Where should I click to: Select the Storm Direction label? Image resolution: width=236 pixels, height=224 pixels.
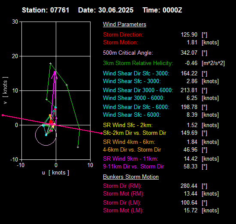pyautogui.click(x=123, y=34)
